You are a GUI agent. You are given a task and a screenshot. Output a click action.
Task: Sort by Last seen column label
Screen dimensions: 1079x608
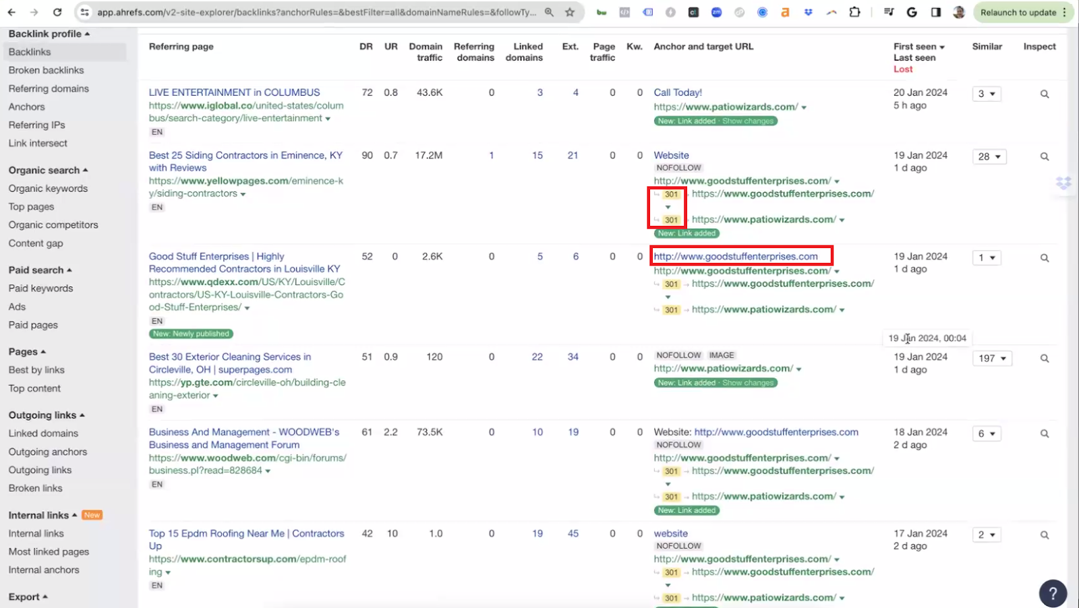(914, 58)
